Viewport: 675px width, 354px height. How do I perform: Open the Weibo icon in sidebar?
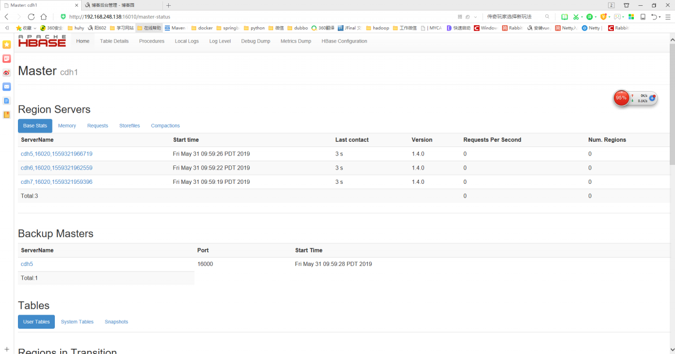pyautogui.click(x=7, y=73)
